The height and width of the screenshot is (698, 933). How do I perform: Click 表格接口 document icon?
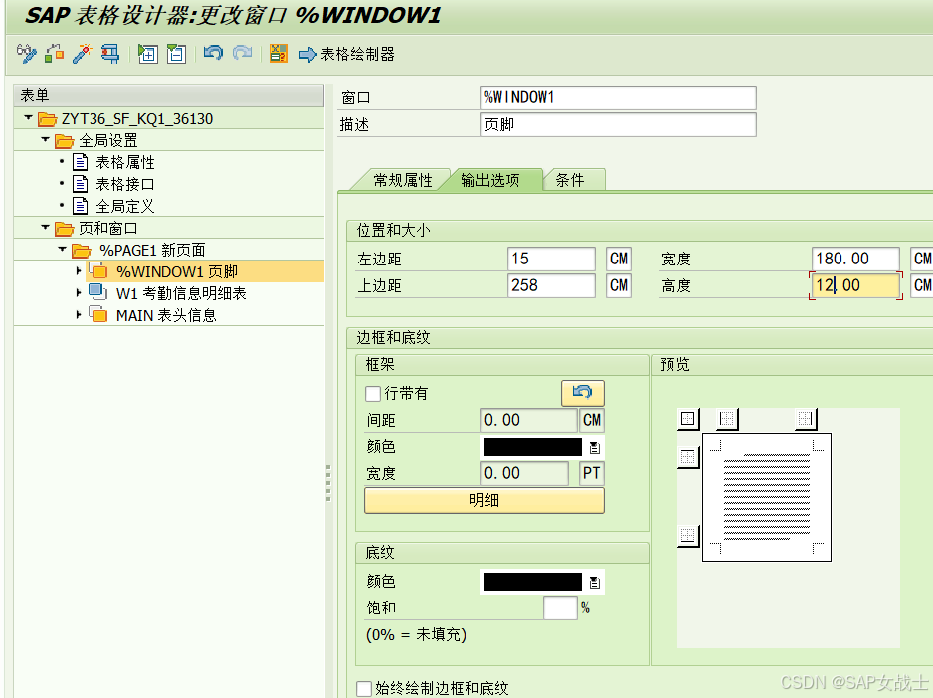[81, 184]
